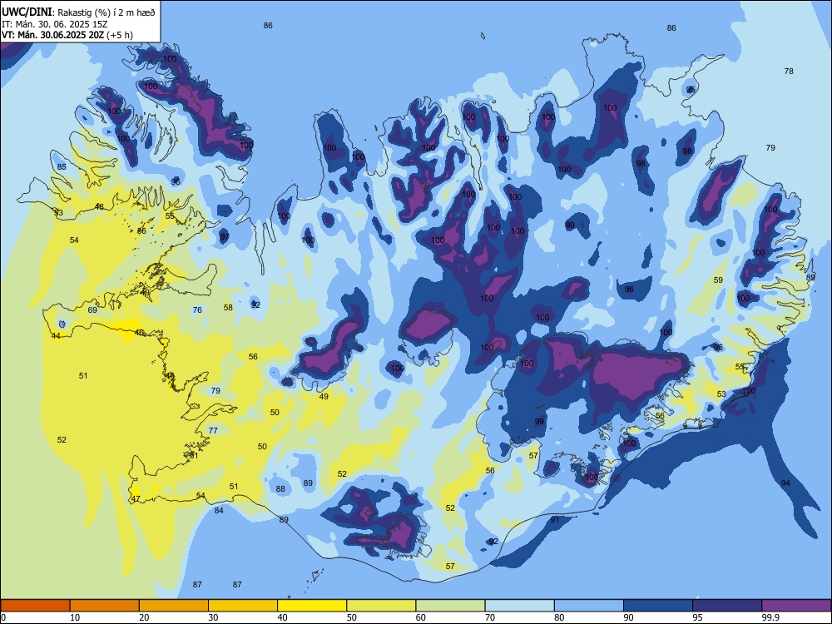
Task: Click the 'VT: Mán. 30.06.2025 20Z (+5 h)' line
Action: point(67,35)
